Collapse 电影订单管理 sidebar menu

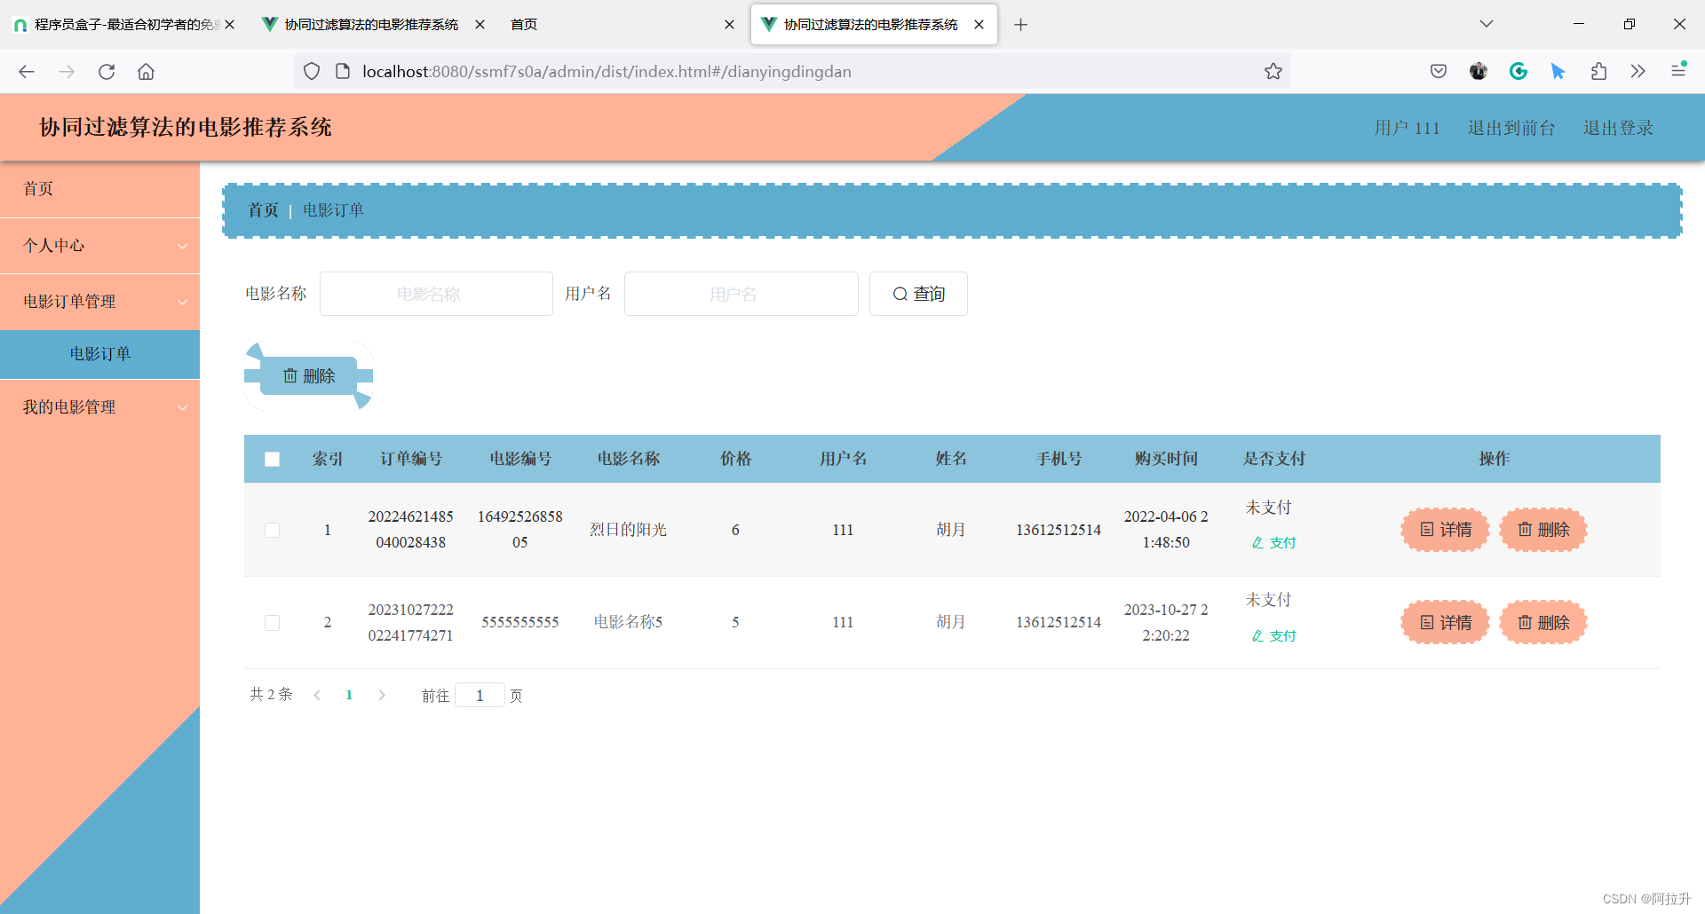[x=99, y=302]
